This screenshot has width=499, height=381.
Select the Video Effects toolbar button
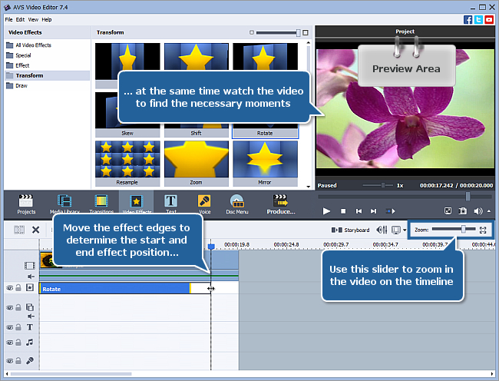pos(137,204)
